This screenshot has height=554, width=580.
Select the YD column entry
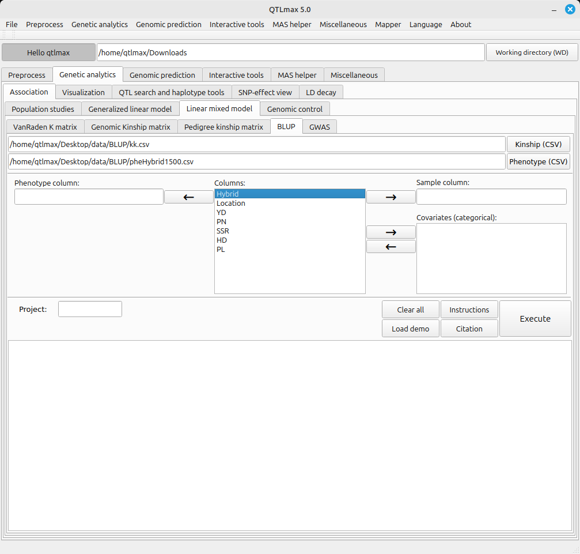click(222, 212)
